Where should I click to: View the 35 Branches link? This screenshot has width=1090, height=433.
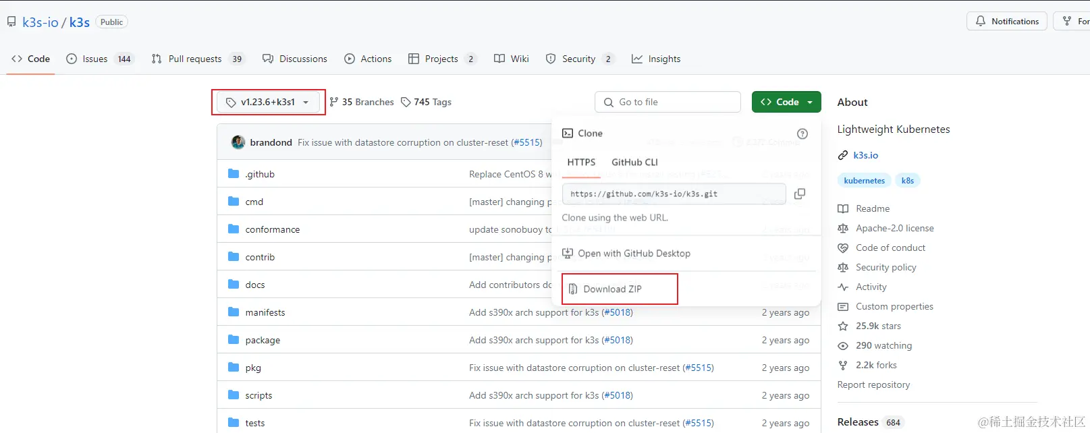pos(362,102)
